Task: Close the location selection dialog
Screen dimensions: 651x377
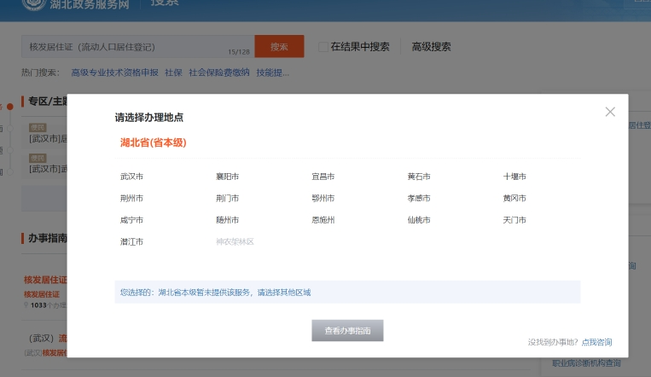Action: point(610,112)
